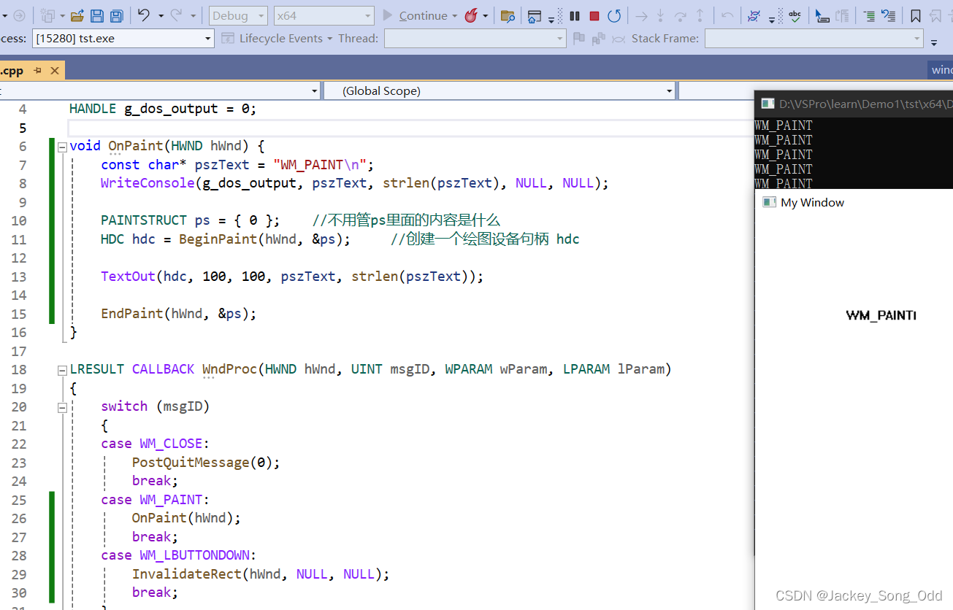This screenshot has height=610, width=953.
Task: Open the Hot Reload options dropdown arrow
Action: tap(486, 16)
